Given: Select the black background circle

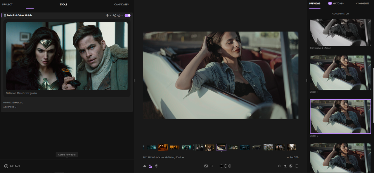Looking at the screenshot, I should [x=221, y=166].
